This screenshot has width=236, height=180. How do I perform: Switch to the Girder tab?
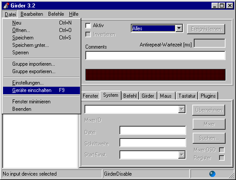(148, 96)
